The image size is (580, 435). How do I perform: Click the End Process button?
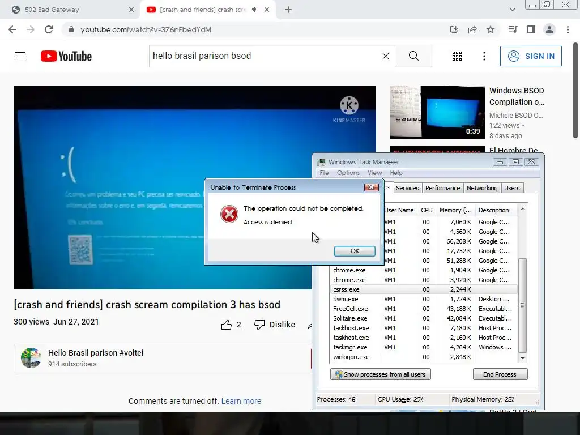tap(500, 374)
